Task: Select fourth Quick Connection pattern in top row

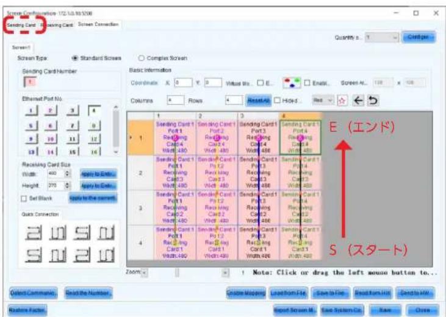Action: (x=106, y=233)
